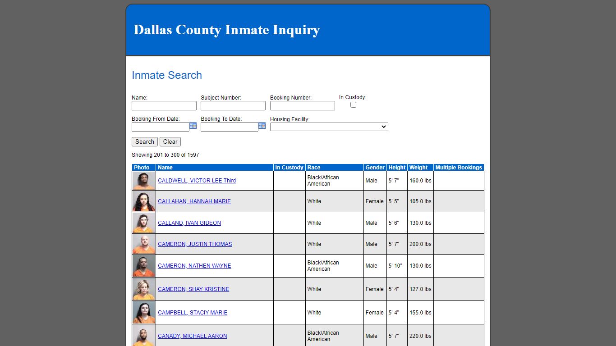Click the 5' 5" height cell
The height and width of the screenshot is (346, 616).
pyautogui.click(x=397, y=201)
